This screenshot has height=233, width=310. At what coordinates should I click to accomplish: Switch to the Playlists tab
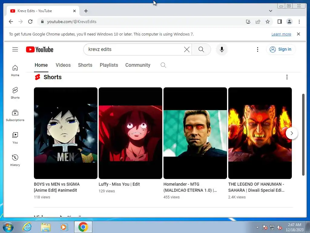click(x=109, y=65)
